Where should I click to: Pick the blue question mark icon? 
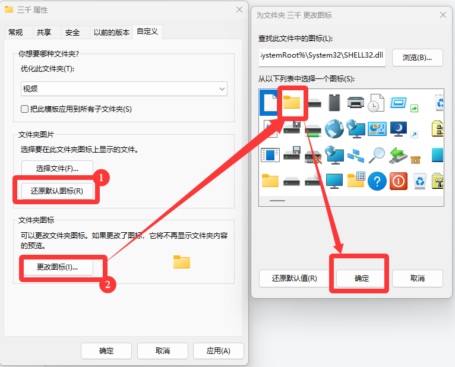(377, 181)
